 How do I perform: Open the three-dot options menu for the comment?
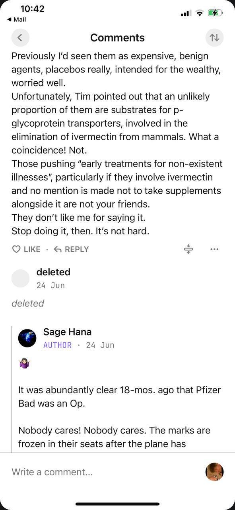pos(214,249)
